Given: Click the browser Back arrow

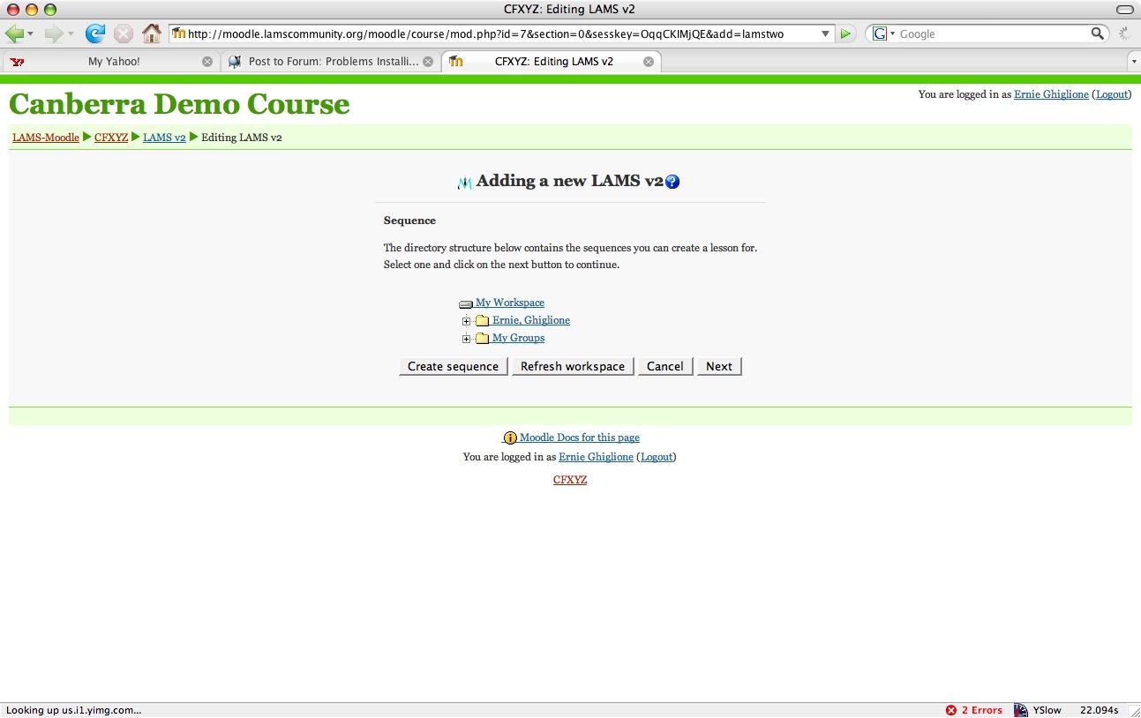Looking at the screenshot, I should coord(14,34).
